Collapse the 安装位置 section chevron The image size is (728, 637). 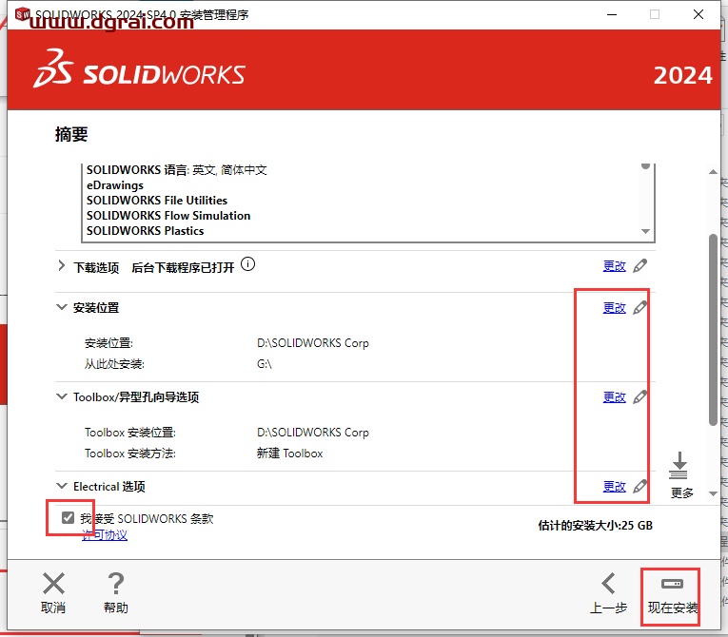(61, 307)
